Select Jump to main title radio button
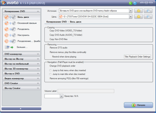 [x=50, y=74]
